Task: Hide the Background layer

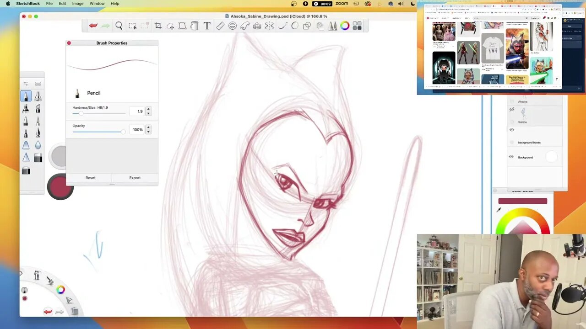Action: click(511, 157)
